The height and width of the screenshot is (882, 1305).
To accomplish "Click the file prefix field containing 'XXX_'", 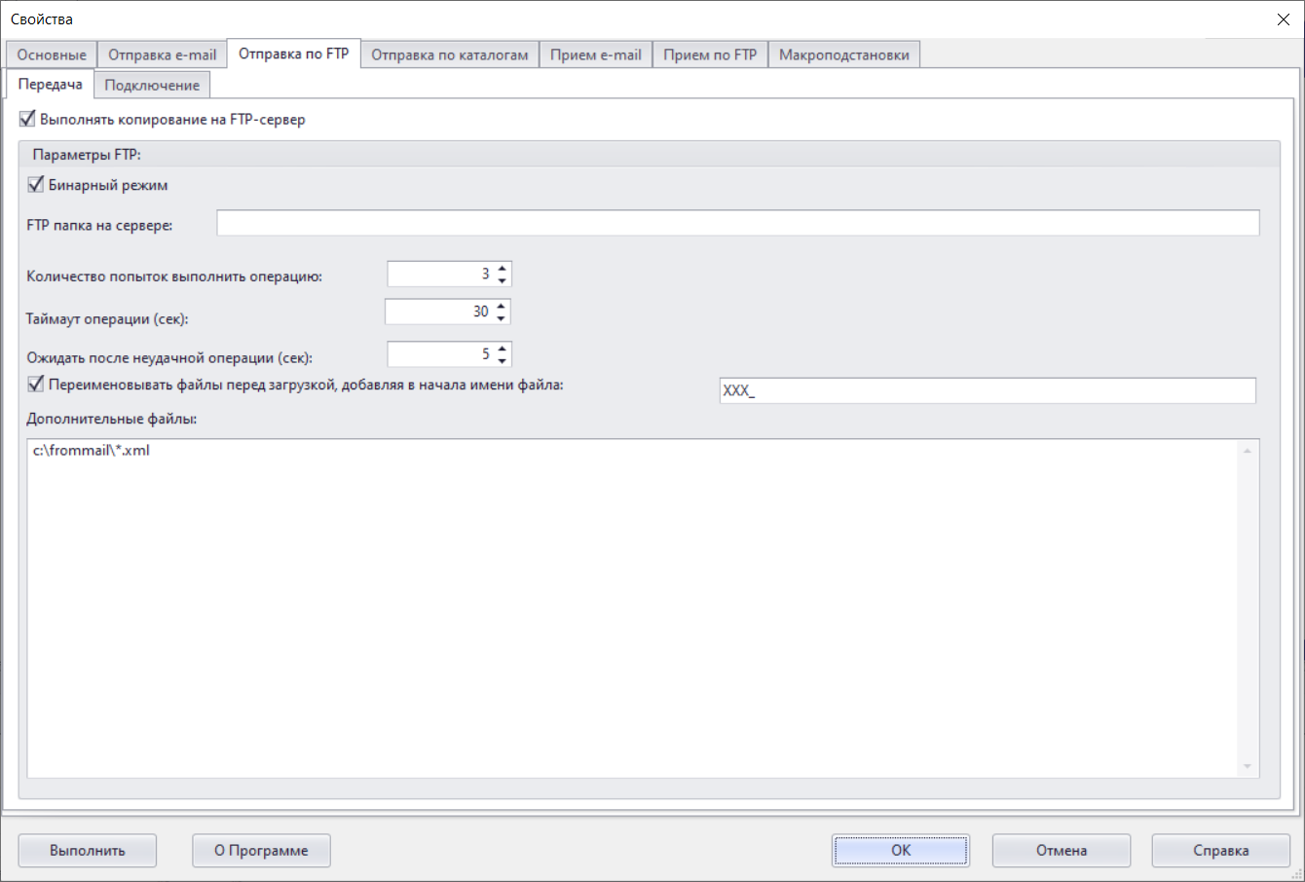I will [x=987, y=390].
